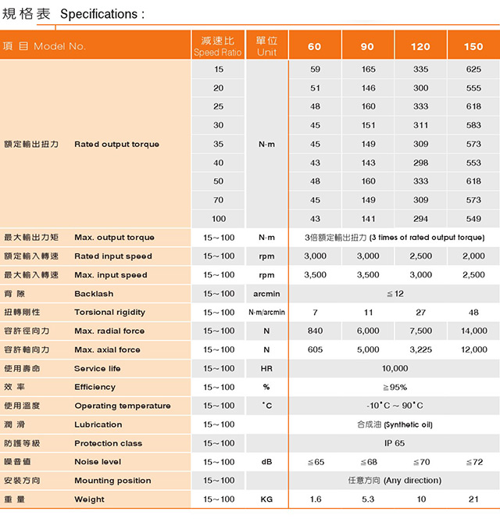The width and height of the screenshot is (500, 519).
Task: Click the Operating temperature label
Action: (x=123, y=406)
